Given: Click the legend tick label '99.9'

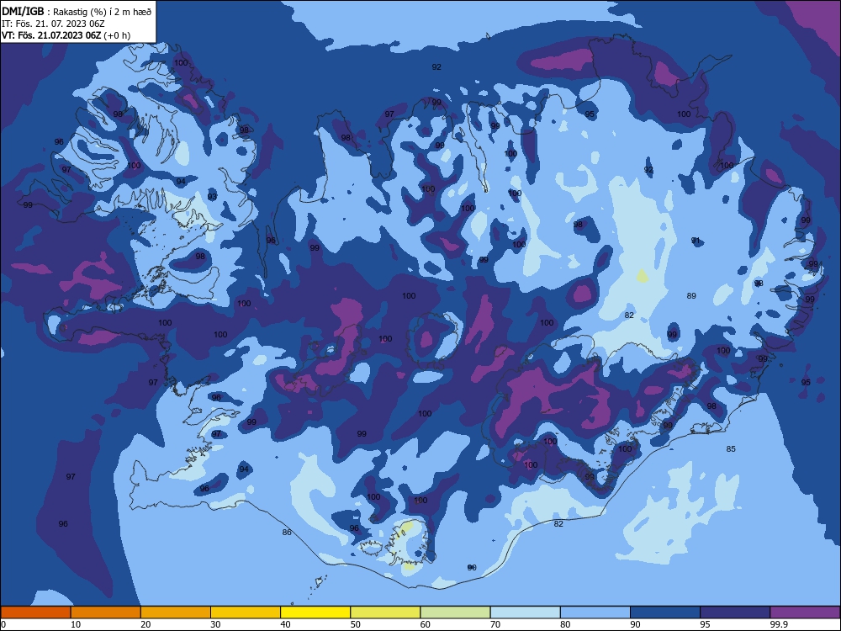Looking at the screenshot, I should tap(778, 624).
